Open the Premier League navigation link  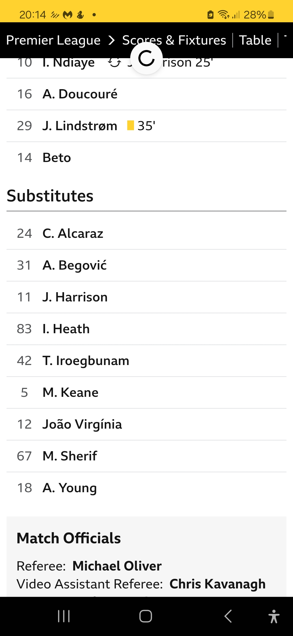pyautogui.click(x=53, y=40)
